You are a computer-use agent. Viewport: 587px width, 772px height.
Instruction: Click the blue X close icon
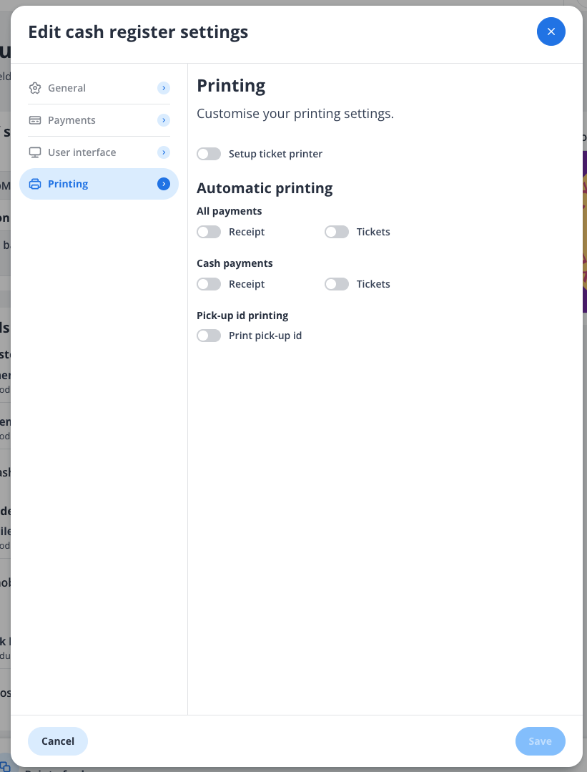click(551, 31)
